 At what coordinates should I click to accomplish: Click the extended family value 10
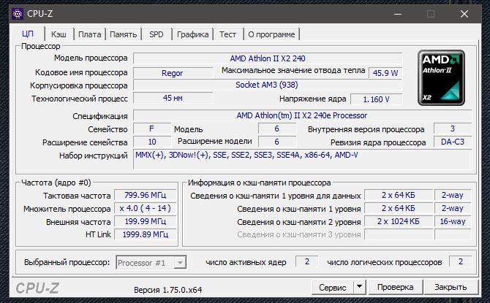click(x=152, y=142)
